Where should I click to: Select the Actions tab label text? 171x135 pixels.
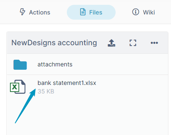[40, 12]
